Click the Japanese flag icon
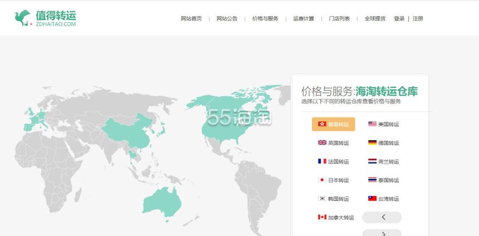The height and width of the screenshot is (236, 479). point(322,180)
